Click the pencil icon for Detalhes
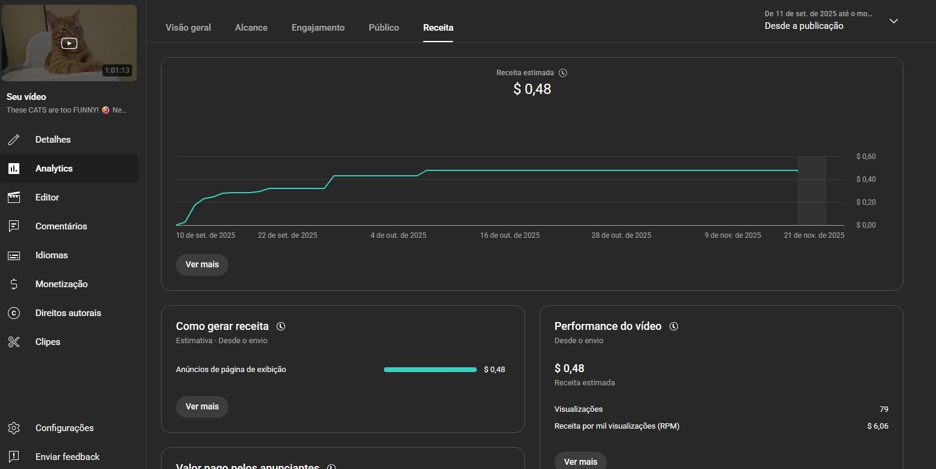The height and width of the screenshot is (469, 936). pos(14,140)
